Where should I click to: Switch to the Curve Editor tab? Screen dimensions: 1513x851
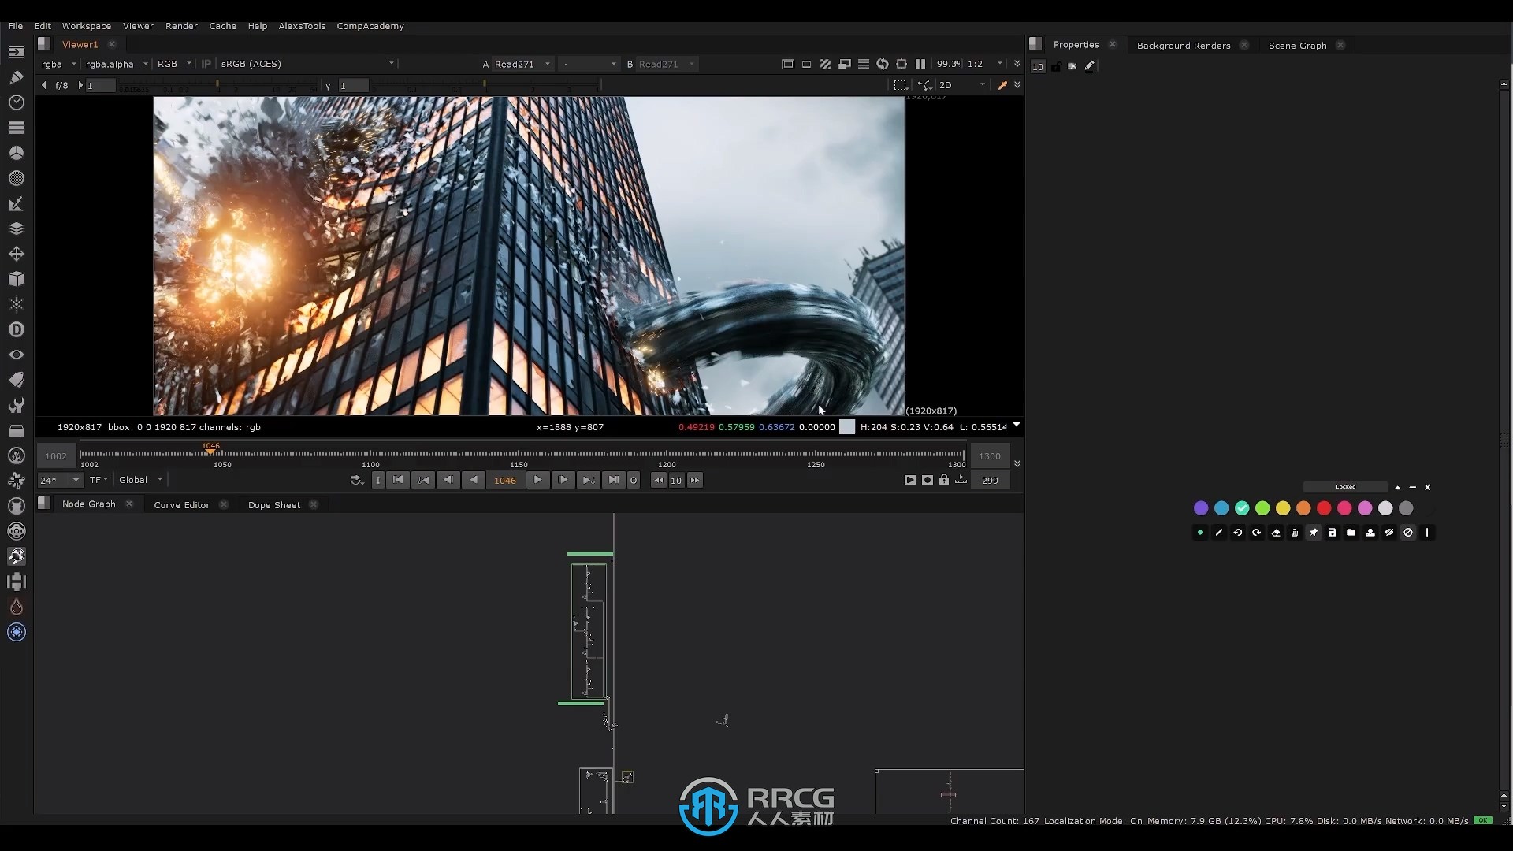[182, 504]
